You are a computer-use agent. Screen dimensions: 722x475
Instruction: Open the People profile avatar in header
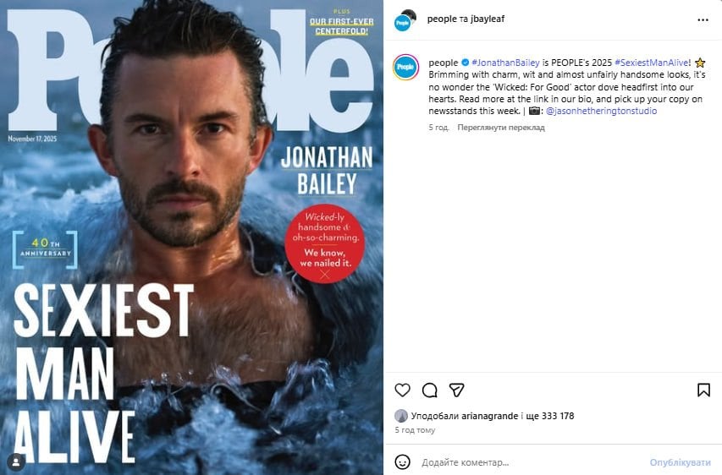click(x=405, y=19)
